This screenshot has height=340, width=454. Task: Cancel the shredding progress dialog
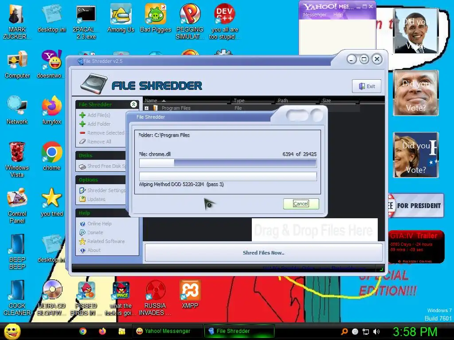tap(301, 204)
